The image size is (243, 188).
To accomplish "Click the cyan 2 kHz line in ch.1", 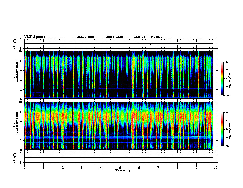I will tap(118, 90).
